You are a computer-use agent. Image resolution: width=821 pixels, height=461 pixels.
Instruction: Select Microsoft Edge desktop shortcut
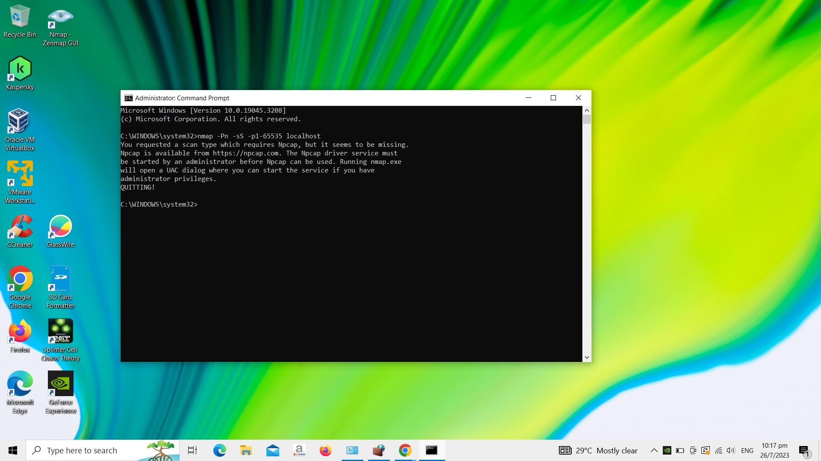click(x=20, y=392)
